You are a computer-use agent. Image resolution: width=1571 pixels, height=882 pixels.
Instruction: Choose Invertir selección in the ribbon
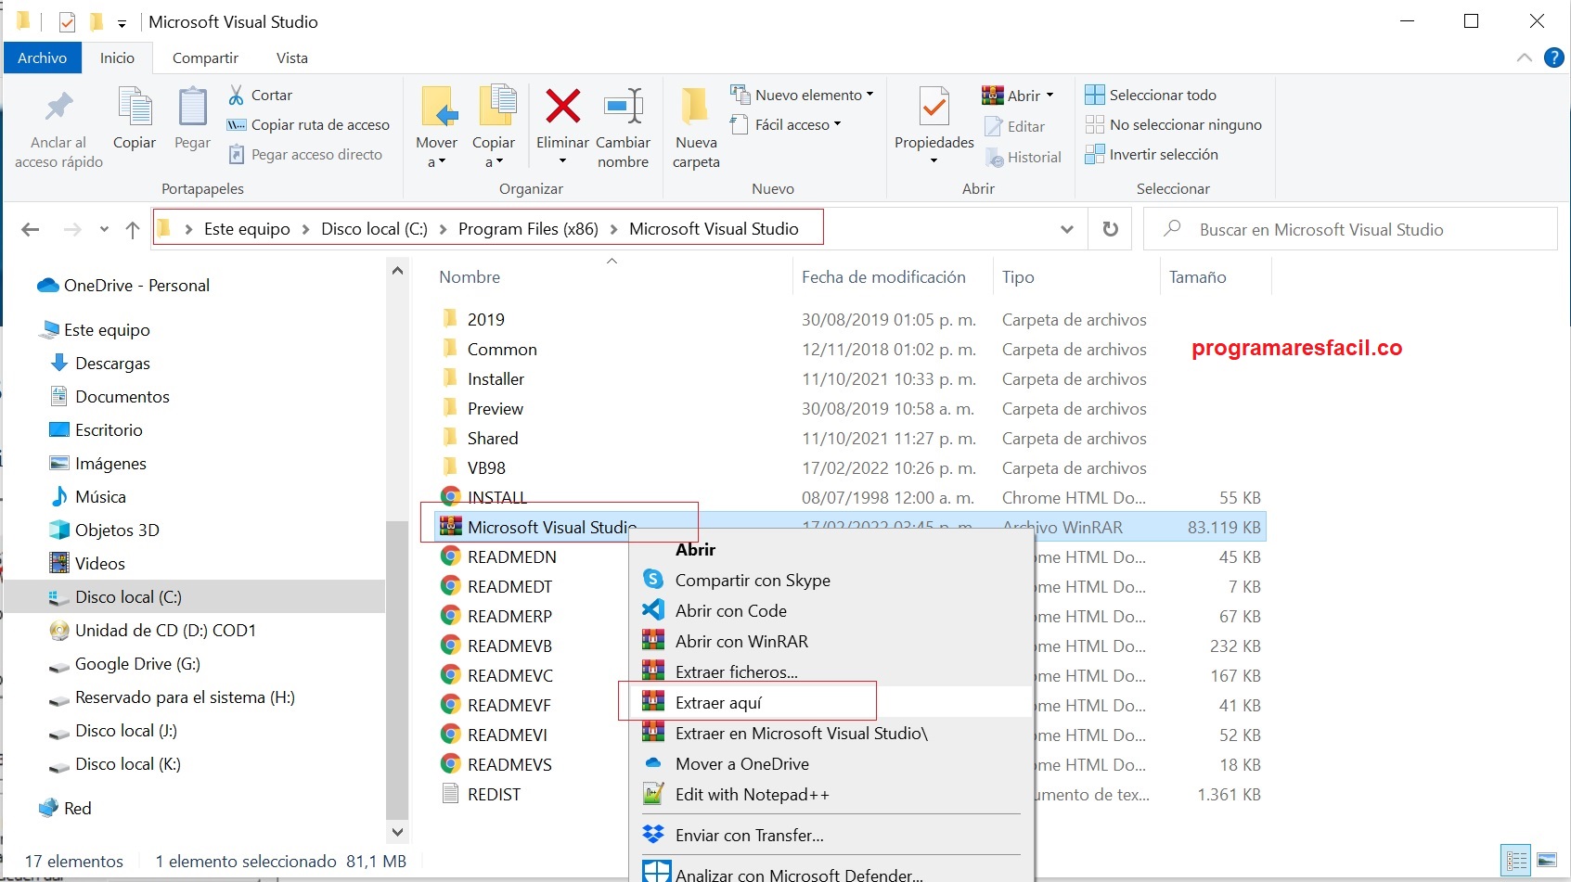click(x=1163, y=154)
